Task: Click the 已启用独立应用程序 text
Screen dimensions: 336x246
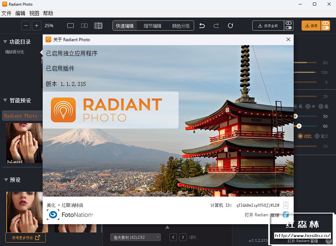Action: [x=72, y=53]
